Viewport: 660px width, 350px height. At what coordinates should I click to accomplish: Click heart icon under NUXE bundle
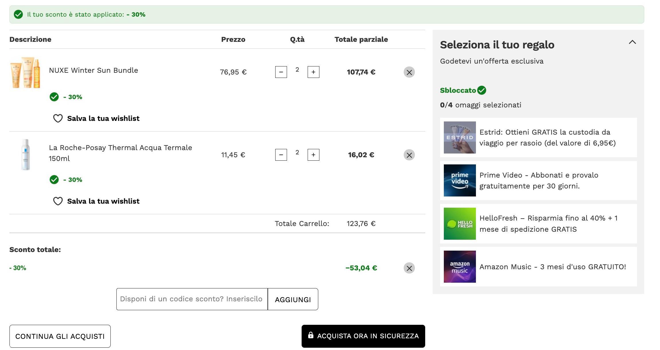(x=58, y=118)
